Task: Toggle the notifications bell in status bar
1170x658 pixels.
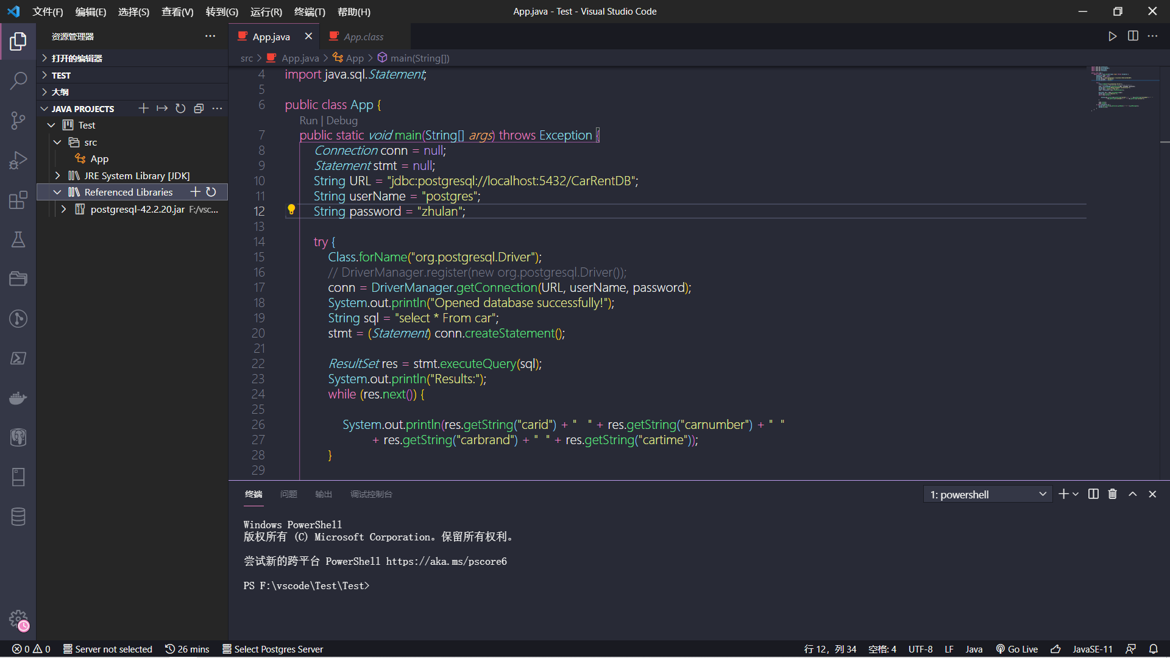Action: click(x=1153, y=649)
